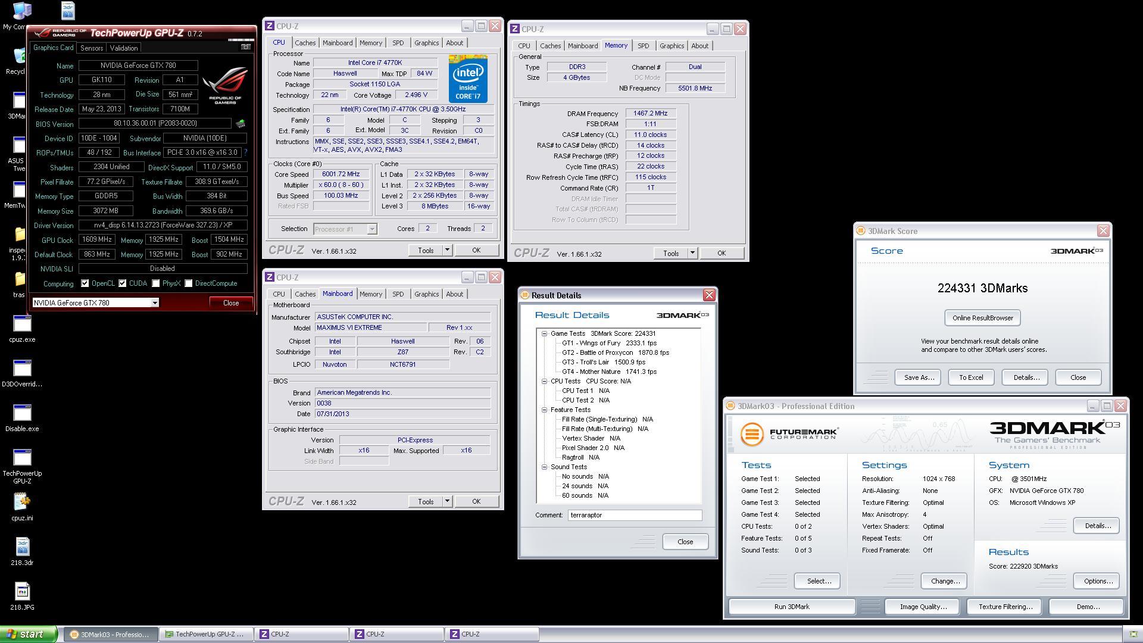Switch to TechPowerUp GPU-Z taskbar button
Screen dimensions: 1143x643
(205, 635)
